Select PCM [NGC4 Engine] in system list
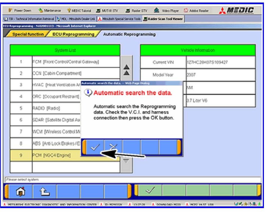This screenshot has height=212, width=267. [x=52, y=155]
